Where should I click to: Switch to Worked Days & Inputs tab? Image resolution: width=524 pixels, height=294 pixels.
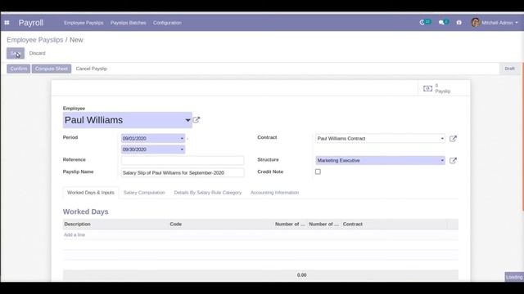(x=91, y=193)
